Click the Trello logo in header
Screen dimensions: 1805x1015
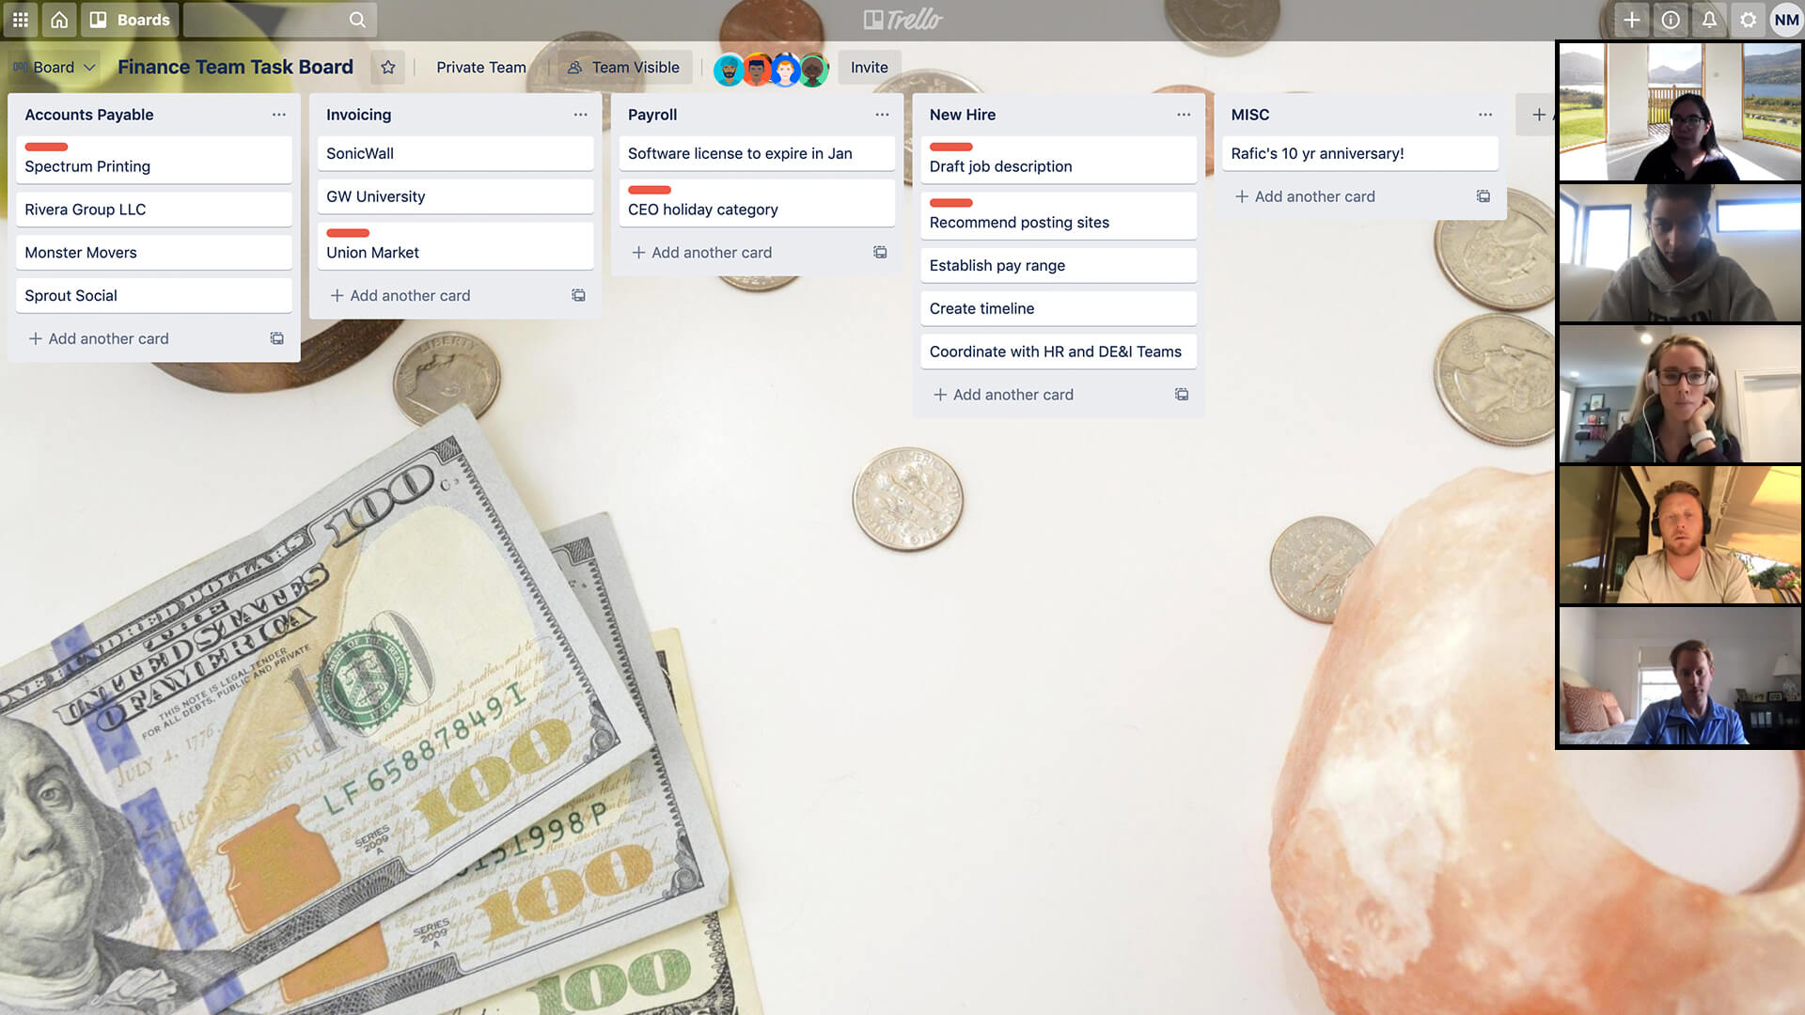(x=902, y=20)
